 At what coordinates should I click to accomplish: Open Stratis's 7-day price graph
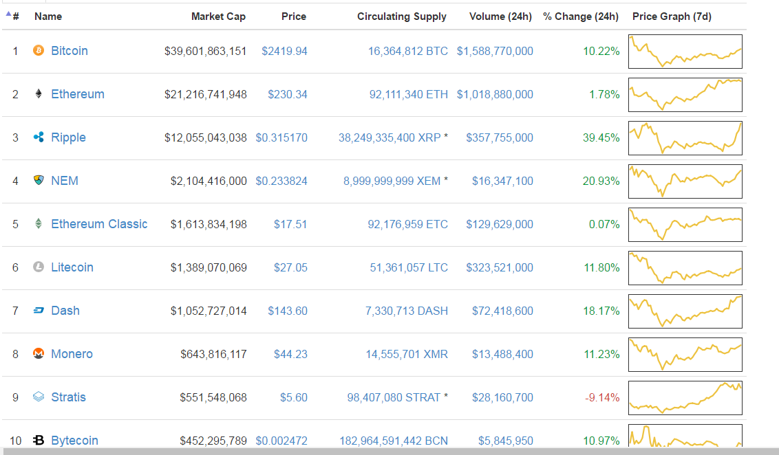(x=685, y=398)
